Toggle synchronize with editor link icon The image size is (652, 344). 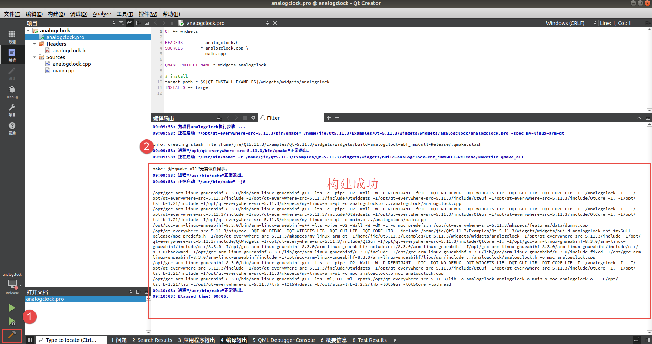click(x=130, y=23)
